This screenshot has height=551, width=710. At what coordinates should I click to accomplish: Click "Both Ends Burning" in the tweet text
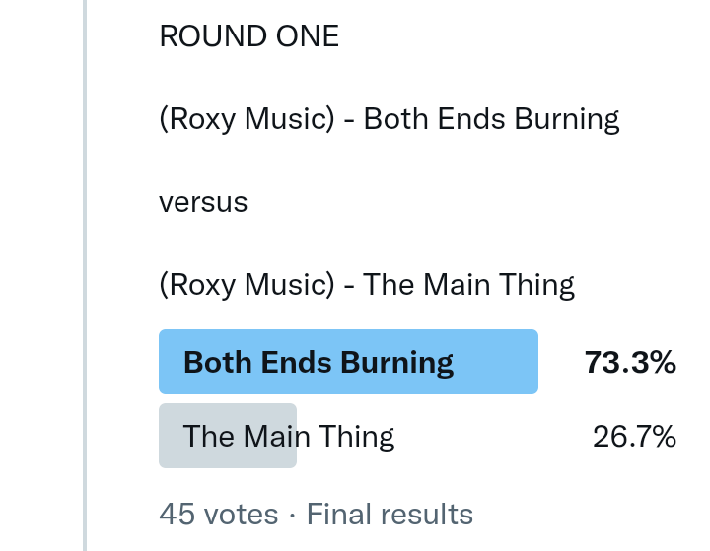tap(491, 119)
